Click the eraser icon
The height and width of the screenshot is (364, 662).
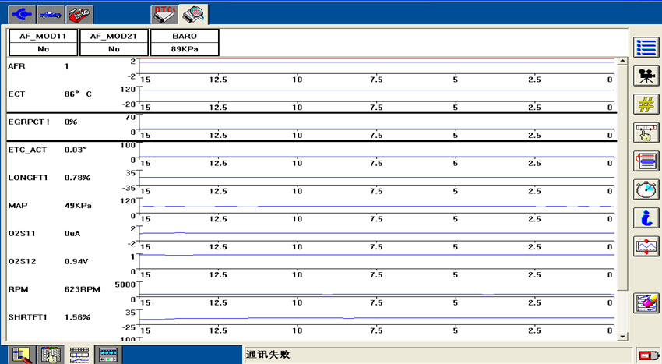pyautogui.click(x=646, y=303)
